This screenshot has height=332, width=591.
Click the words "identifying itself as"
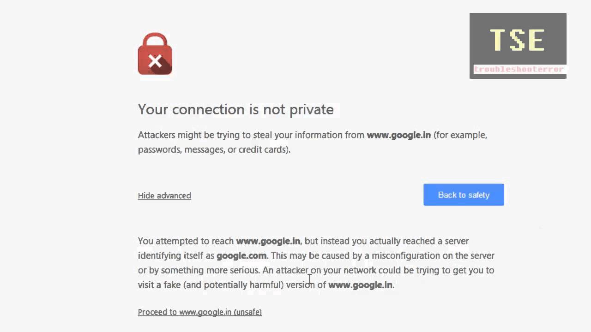tap(176, 255)
